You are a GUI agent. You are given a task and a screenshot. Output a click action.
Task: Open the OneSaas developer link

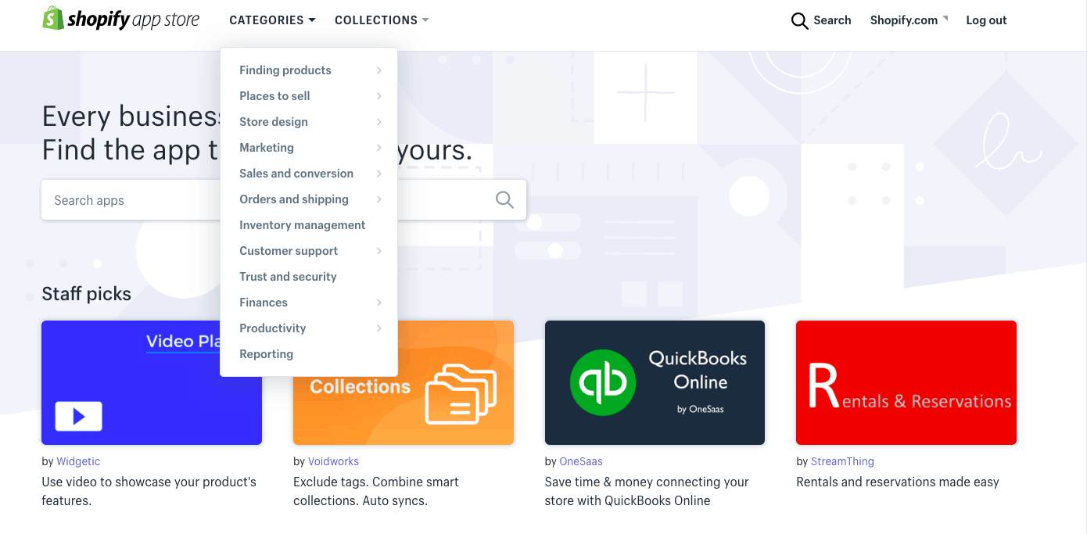pos(581,461)
